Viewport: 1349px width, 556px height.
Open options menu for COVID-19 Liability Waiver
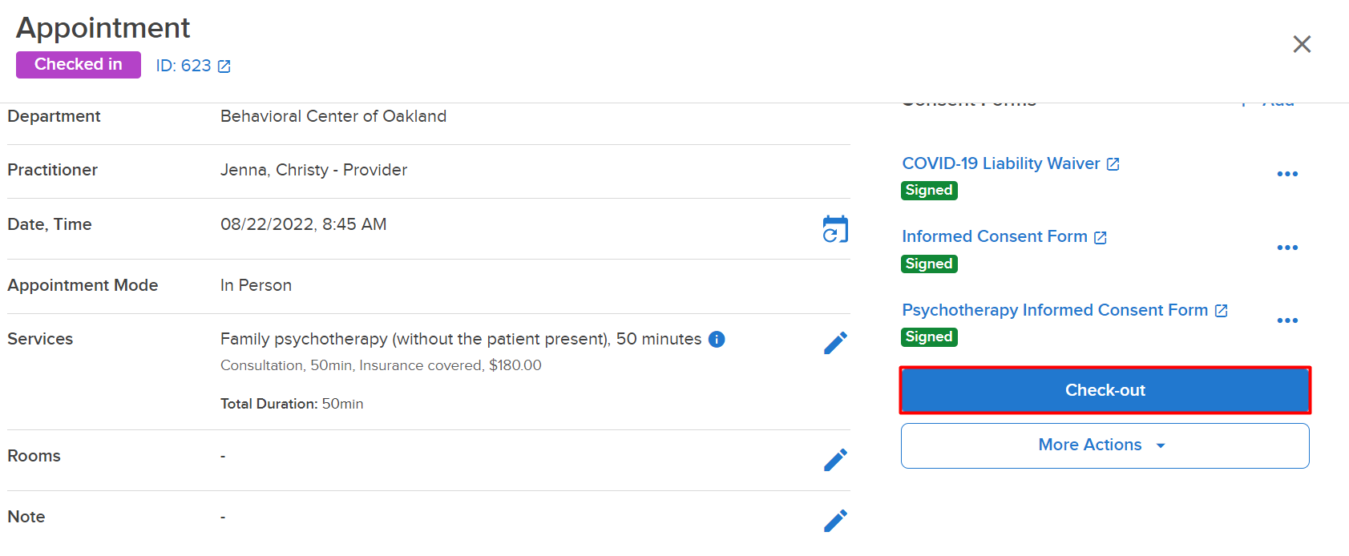pos(1287,174)
